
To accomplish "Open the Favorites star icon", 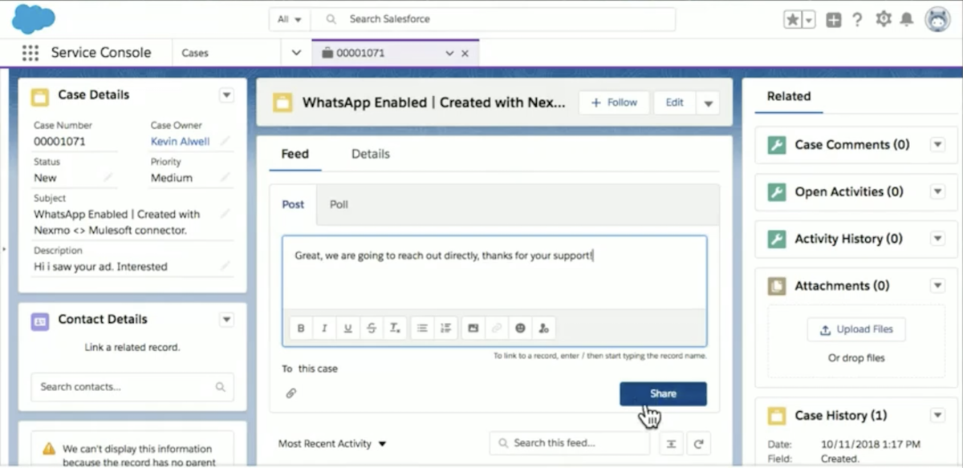I will point(793,20).
